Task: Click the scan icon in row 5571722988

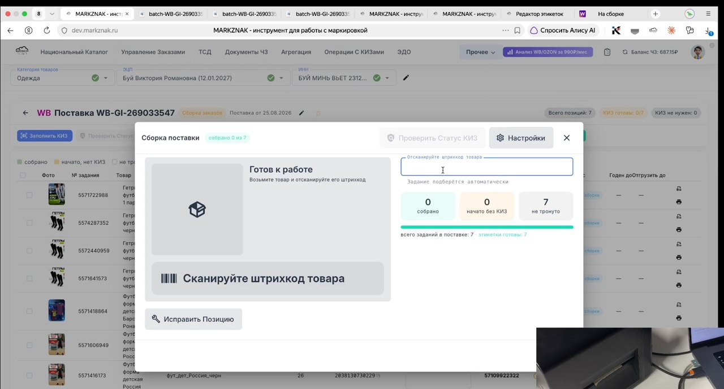Action: point(679,189)
